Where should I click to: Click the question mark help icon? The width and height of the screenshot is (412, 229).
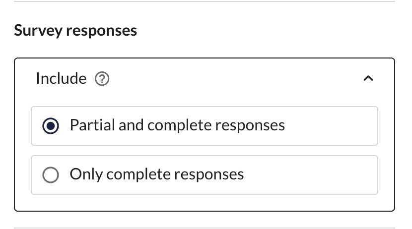pyautogui.click(x=102, y=79)
